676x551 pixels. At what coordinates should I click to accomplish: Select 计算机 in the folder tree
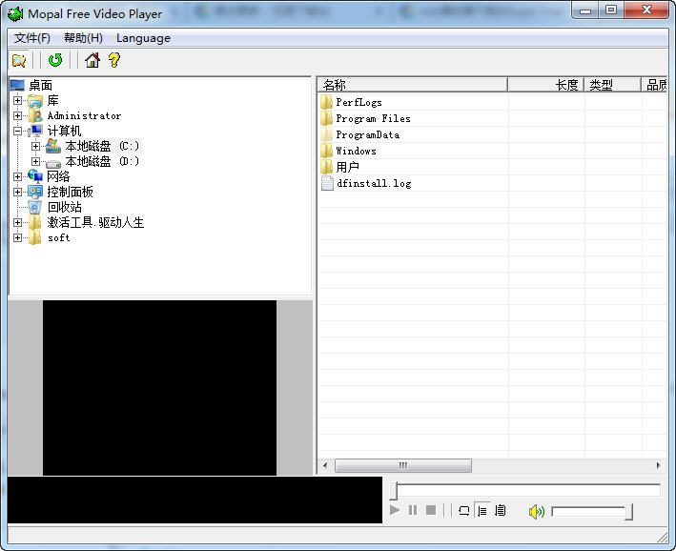[x=64, y=131]
